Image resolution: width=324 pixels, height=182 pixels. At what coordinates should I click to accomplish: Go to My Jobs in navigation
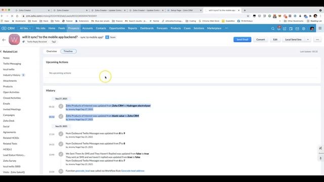(40, 28)
